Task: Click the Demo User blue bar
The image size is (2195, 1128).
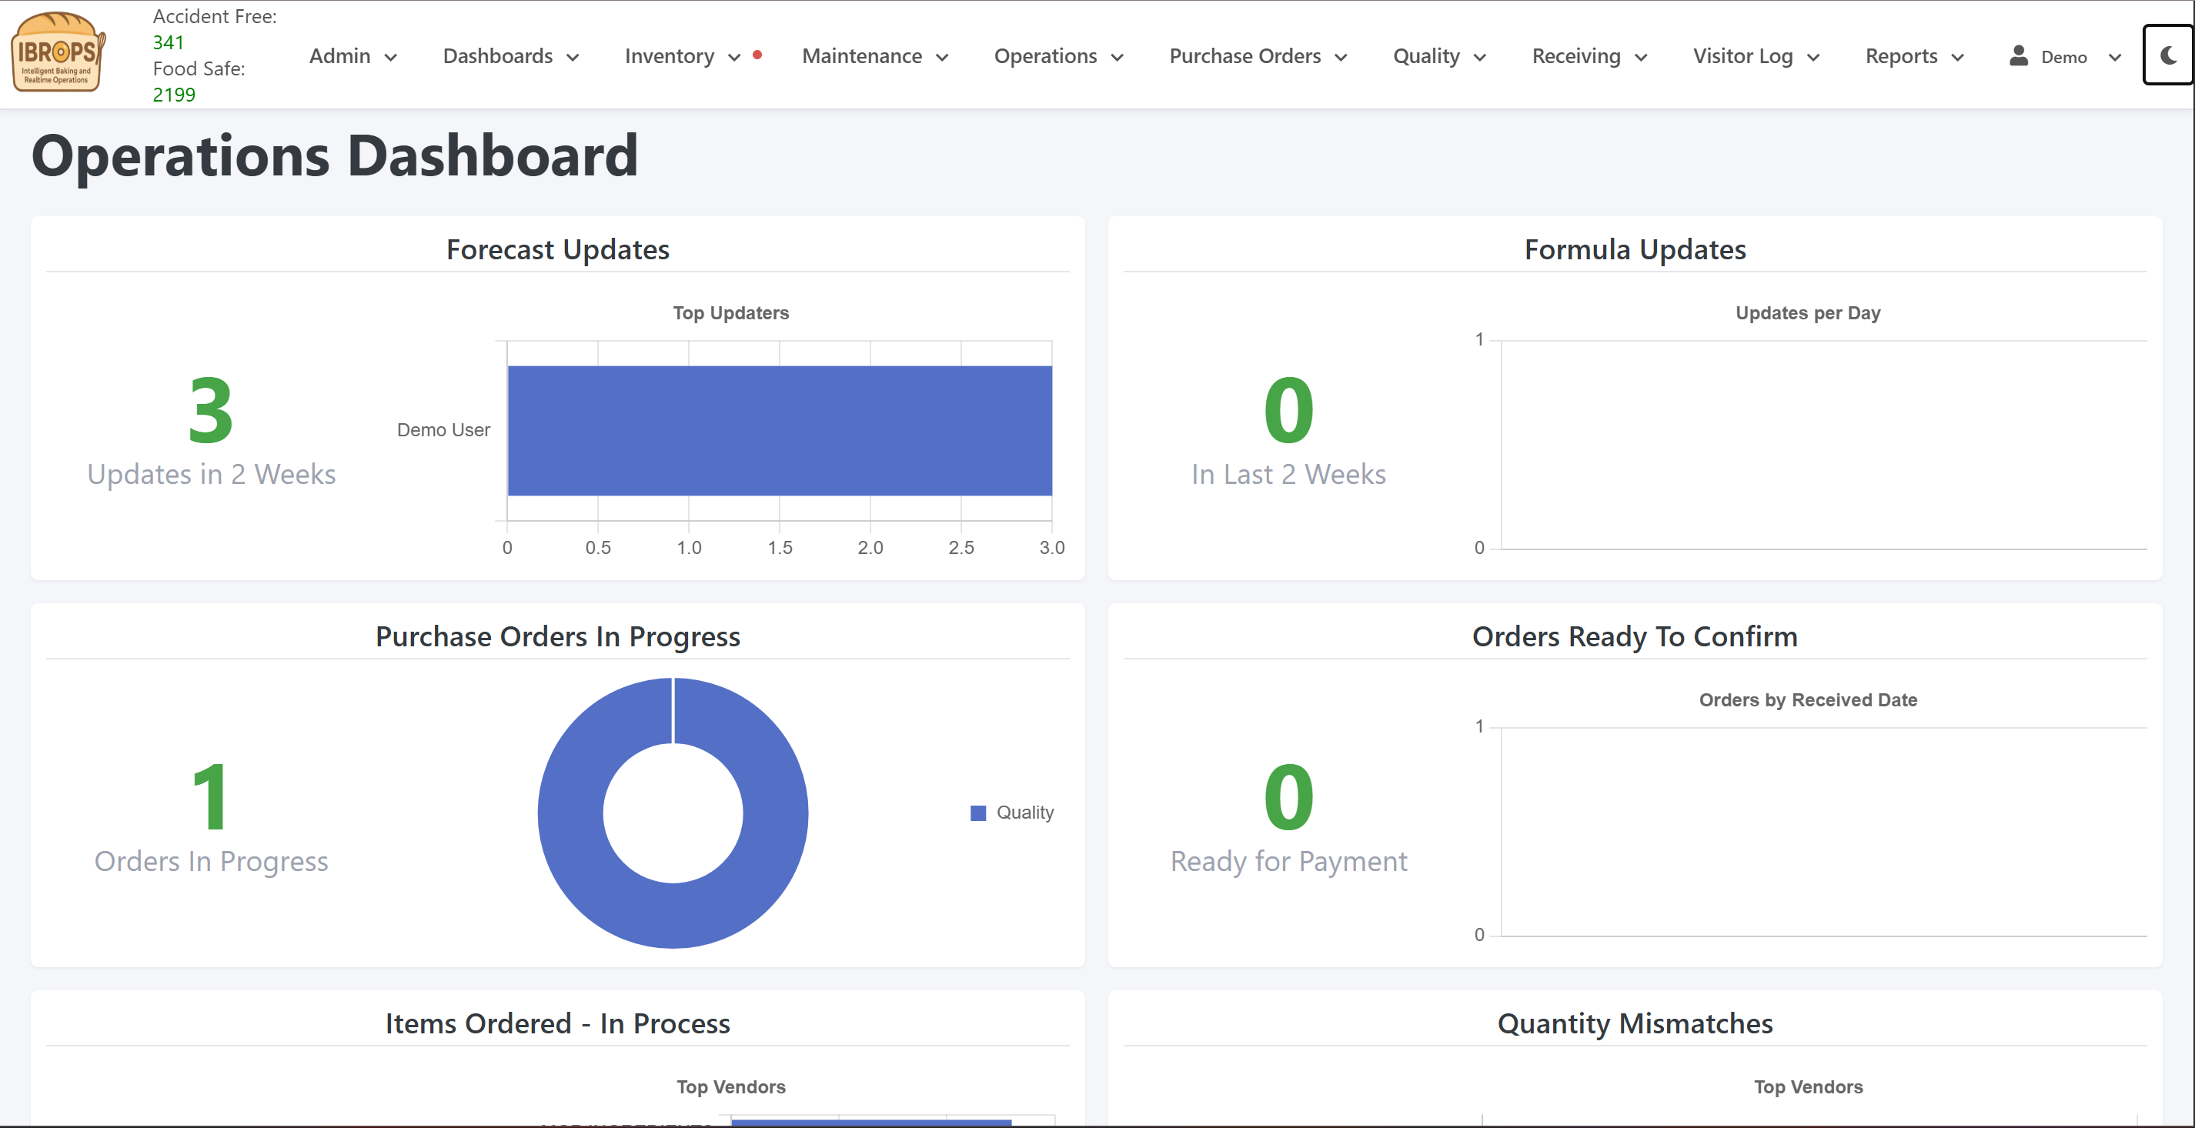Action: [780, 430]
